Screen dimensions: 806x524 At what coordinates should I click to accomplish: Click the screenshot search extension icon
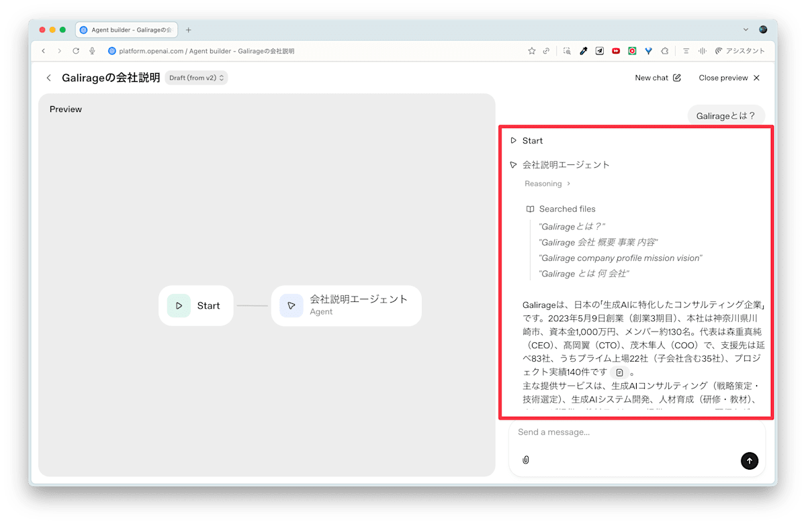tap(567, 51)
